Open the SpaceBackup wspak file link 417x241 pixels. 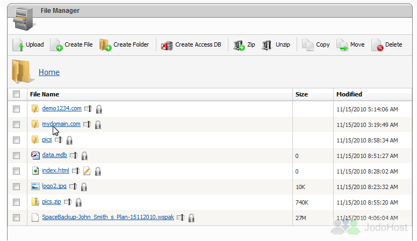point(108,217)
